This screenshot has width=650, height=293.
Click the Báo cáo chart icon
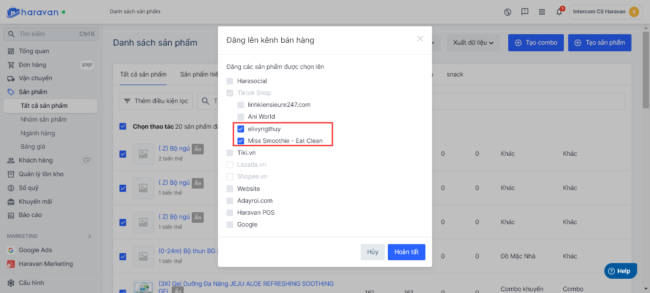10,215
